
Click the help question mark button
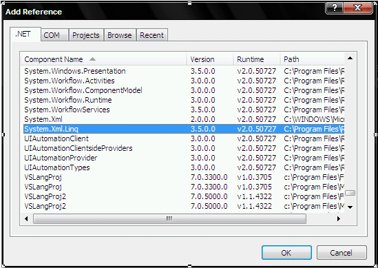click(335, 8)
